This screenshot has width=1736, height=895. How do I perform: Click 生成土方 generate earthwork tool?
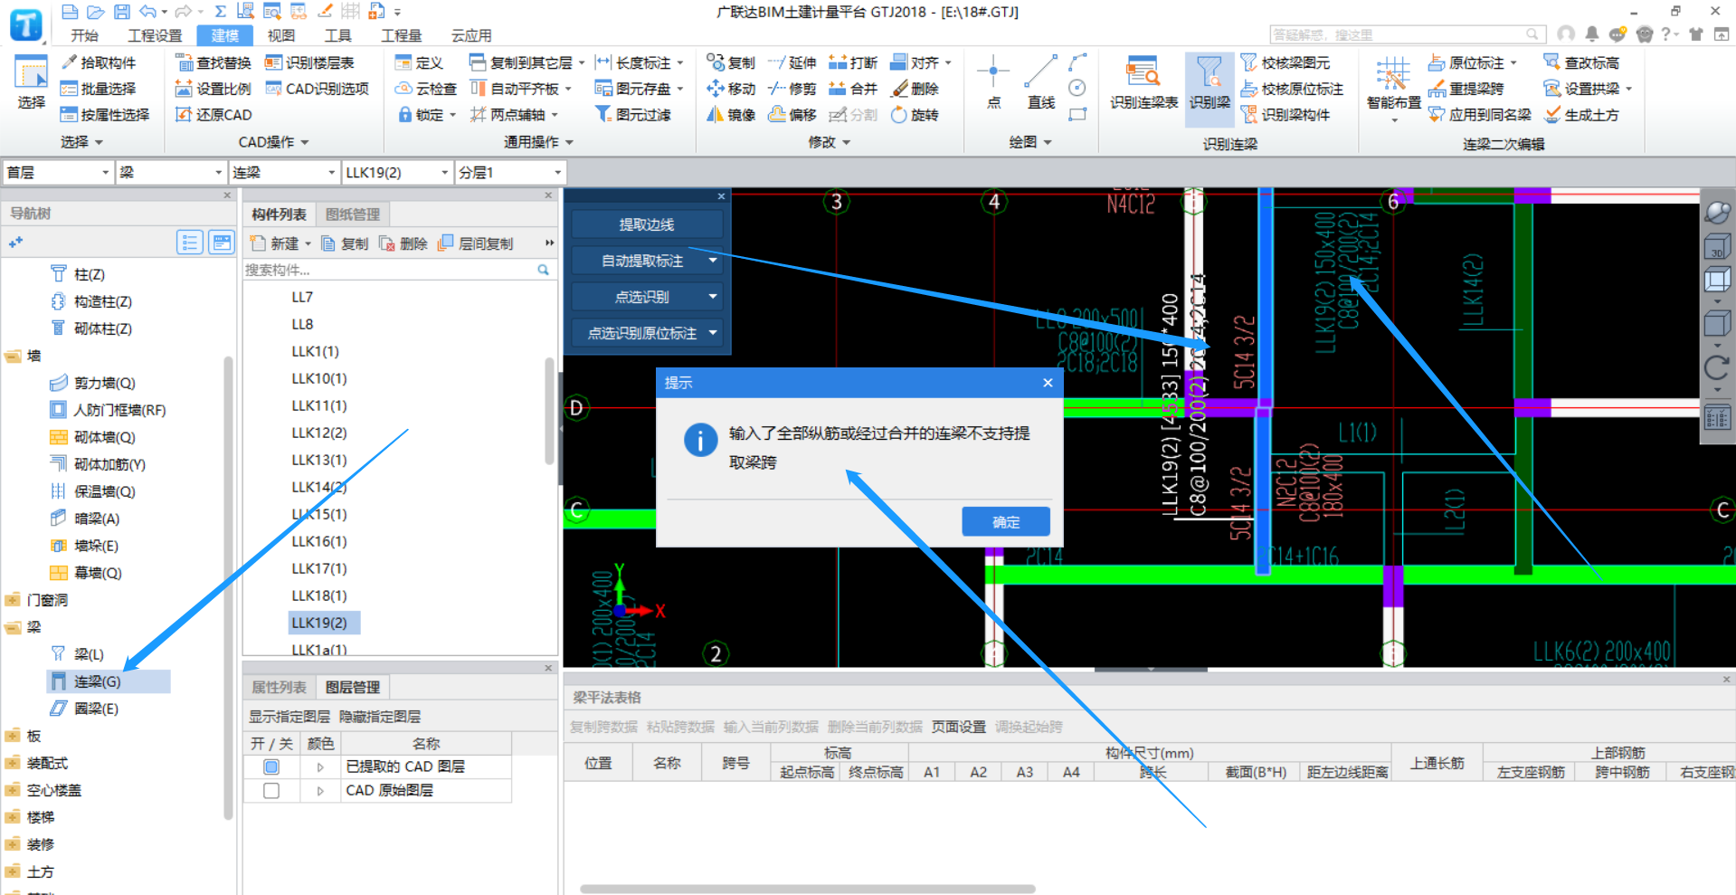tap(1582, 115)
